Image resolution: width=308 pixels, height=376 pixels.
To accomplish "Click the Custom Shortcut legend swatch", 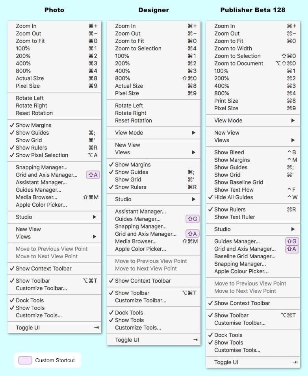I will click(25, 360).
